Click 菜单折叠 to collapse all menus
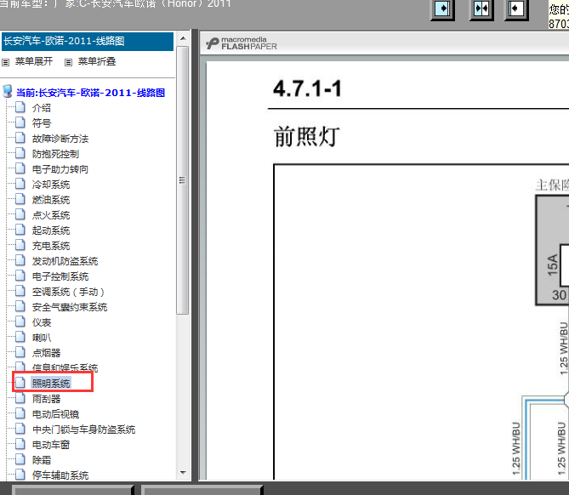 click(97, 61)
